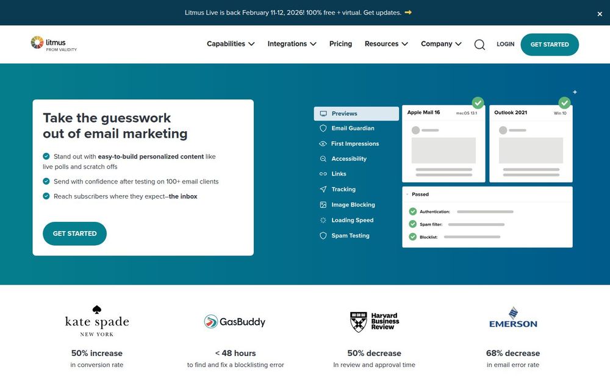The height and width of the screenshot is (381, 610).
Task: Dismiss the announcement banner with X
Action: (x=600, y=14)
